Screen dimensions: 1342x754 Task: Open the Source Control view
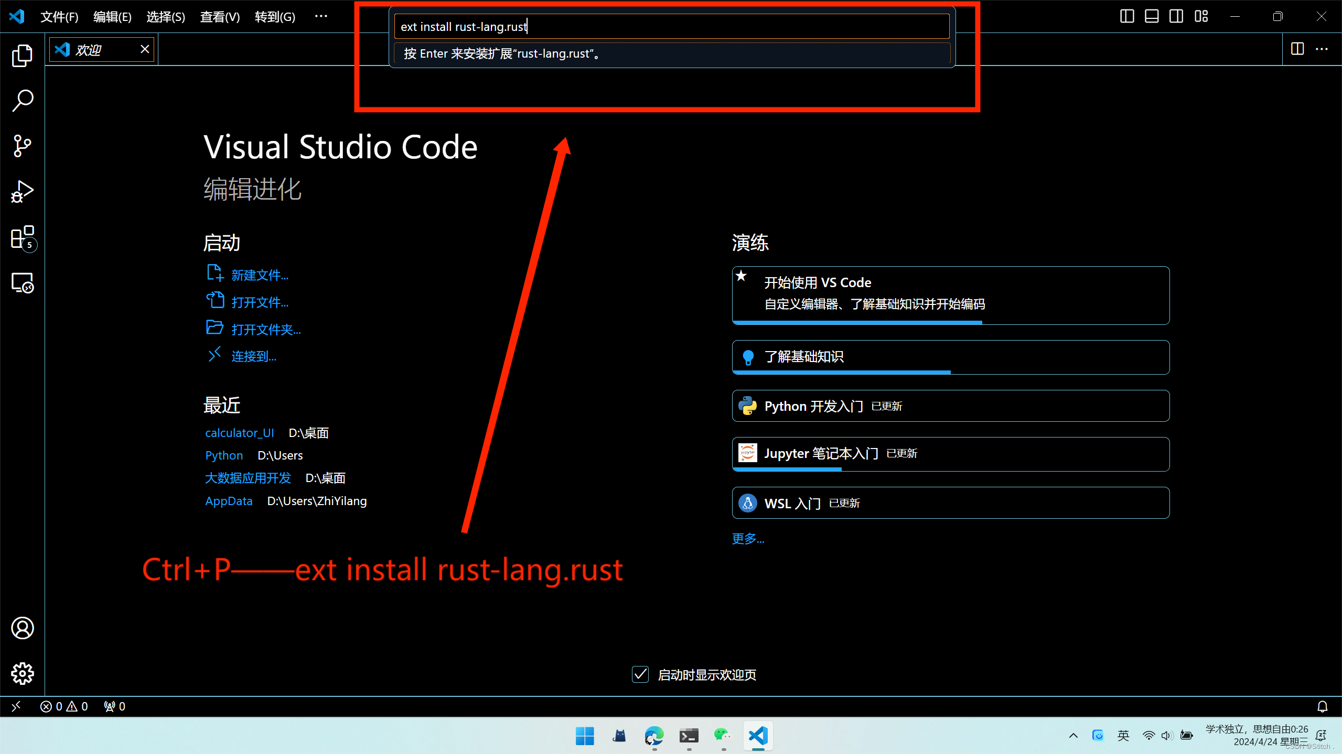pyautogui.click(x=22, y=146)
